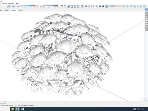The image size is (148, 111).
Task: Select the Hidden Line style icon
Action: [x=97, y=6]
